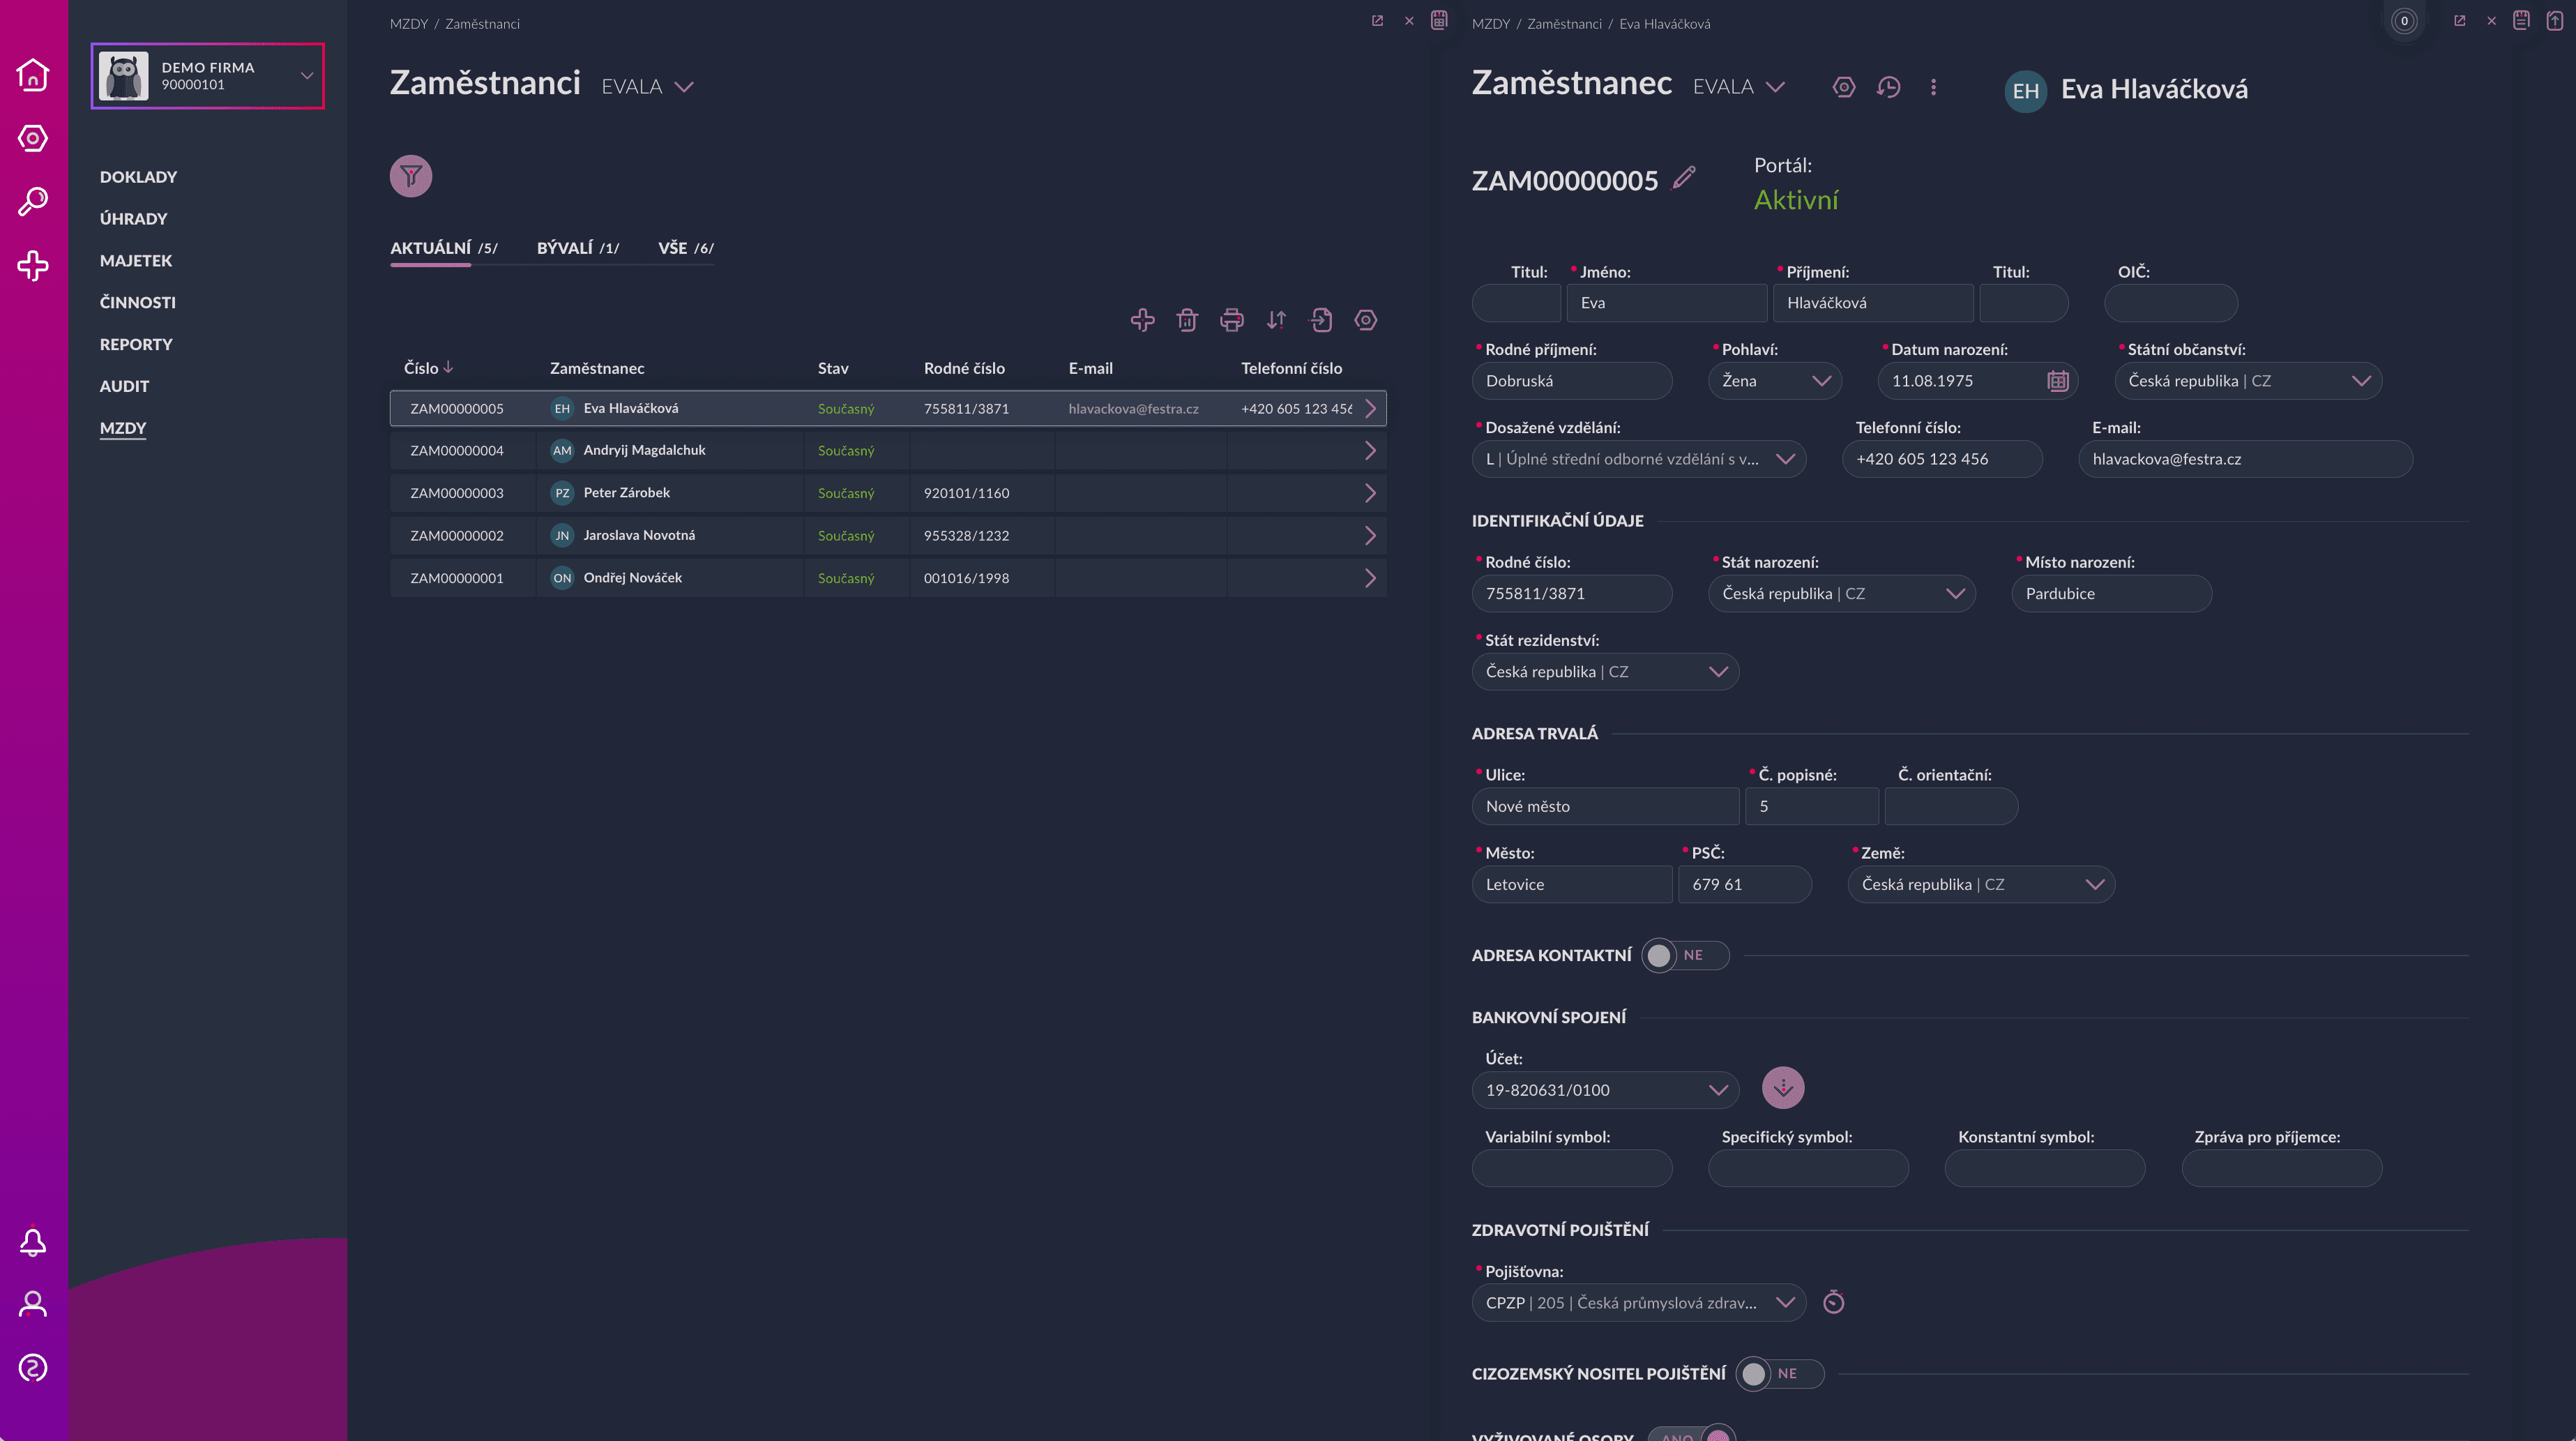Open the filter funnel icon
This screenshot has width=2576, height=1441.
pos(410,176)
